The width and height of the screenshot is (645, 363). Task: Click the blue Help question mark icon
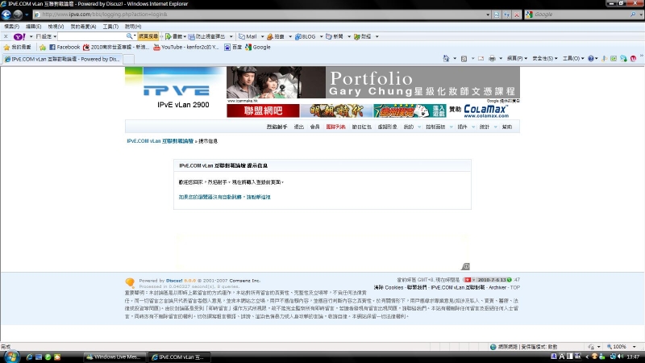point(591,58)
